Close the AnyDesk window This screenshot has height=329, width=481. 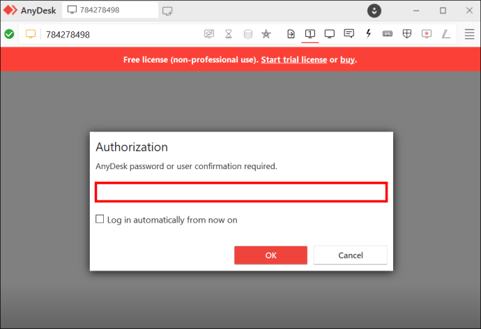469,10
